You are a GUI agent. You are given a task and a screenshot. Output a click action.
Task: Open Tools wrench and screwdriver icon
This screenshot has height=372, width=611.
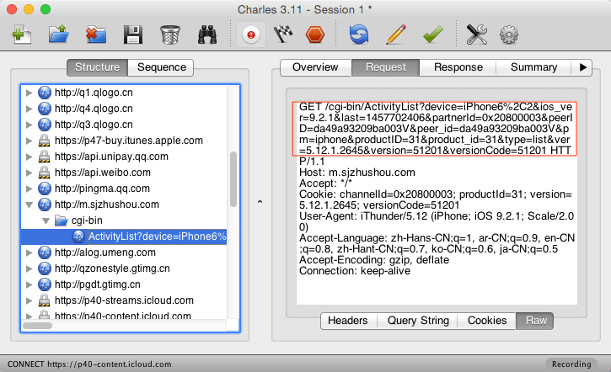(476, 35)
